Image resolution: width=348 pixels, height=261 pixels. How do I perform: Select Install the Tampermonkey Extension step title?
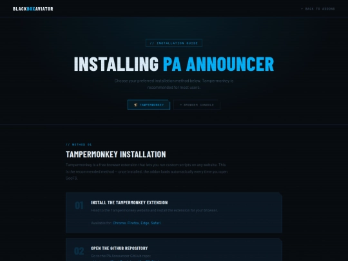pyautogui.click(x=129, y=202)
